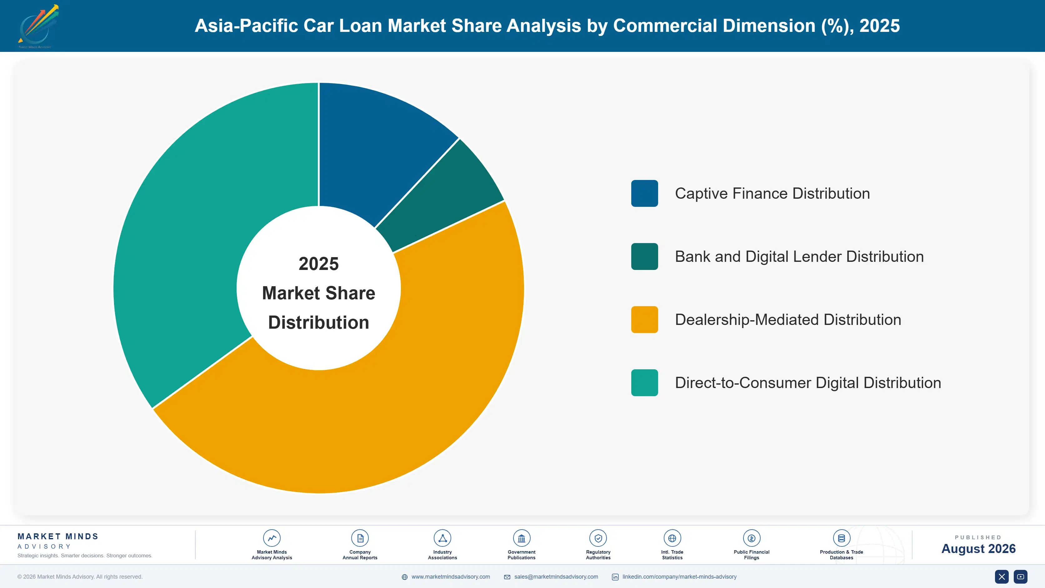The width and height of the screenshot is (1045, 588).
Task: Click the email envelope icon
Action: pos(507,577)
